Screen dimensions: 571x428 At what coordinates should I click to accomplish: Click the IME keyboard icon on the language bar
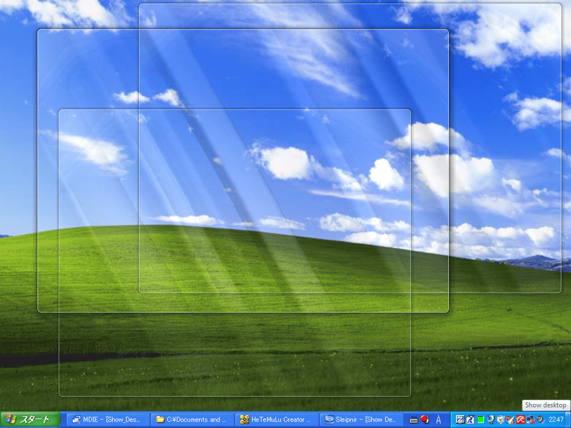pos(414,420)
